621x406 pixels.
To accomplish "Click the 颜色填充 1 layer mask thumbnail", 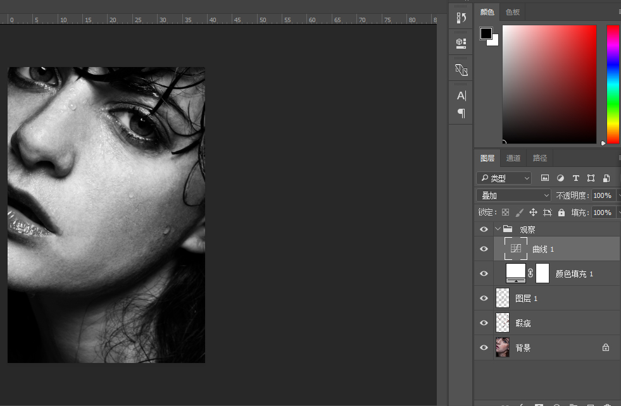I will 543,274.
